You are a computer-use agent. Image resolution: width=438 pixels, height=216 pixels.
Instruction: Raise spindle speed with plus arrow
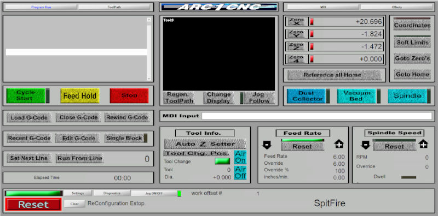click(423, 144)
